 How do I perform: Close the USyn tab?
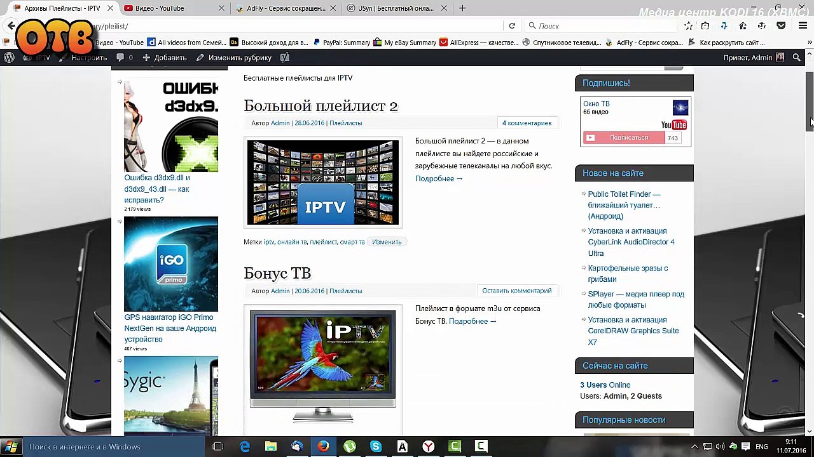(x=444, y=8)
